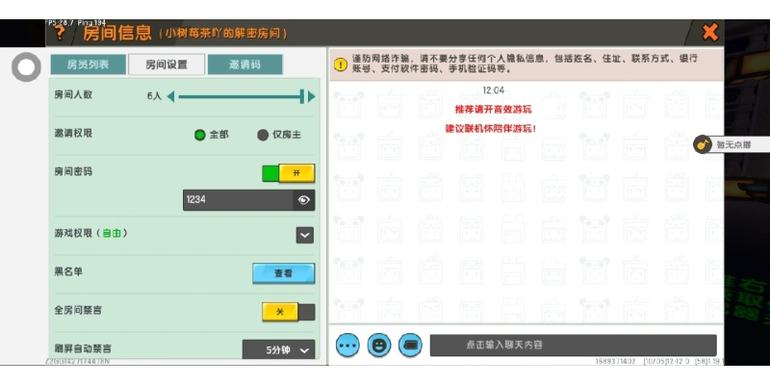This screenshot has width=770, height=385.
Task: Select 仅房主 invite permission radio button
Action: coord(263,135)
